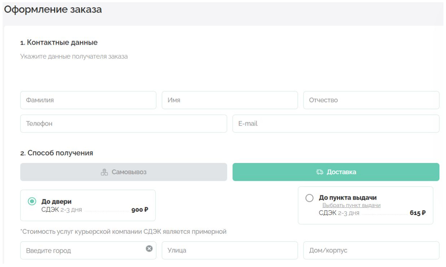Click the delivery truck icon beside Доставка
Screen dimensions: 446x267
pos(320,172)
